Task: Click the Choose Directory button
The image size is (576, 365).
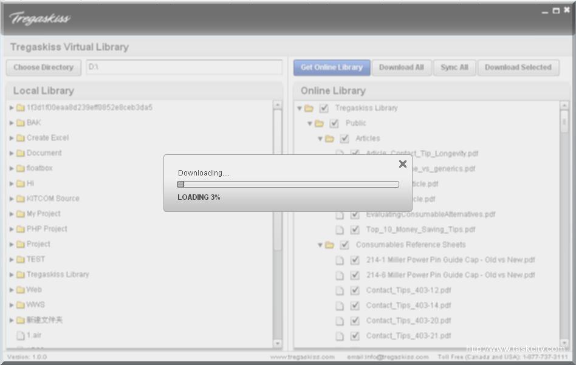Action: pos(43,67)
